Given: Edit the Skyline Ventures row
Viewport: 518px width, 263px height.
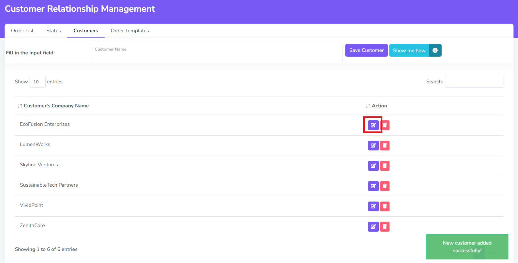Looking at the screenshot, I should [x=373, y=166].
